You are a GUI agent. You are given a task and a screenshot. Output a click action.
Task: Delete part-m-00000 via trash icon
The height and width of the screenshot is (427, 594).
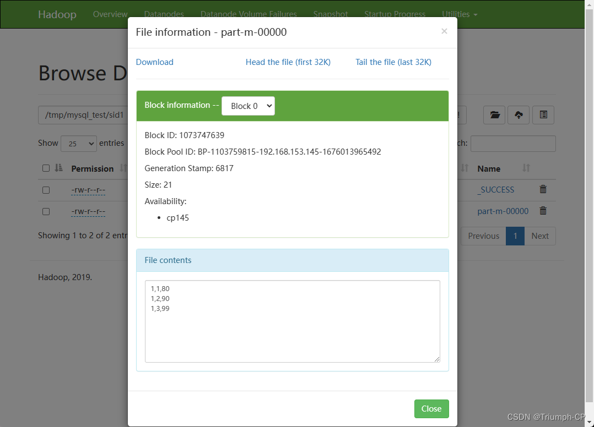(x=543, y=211)
